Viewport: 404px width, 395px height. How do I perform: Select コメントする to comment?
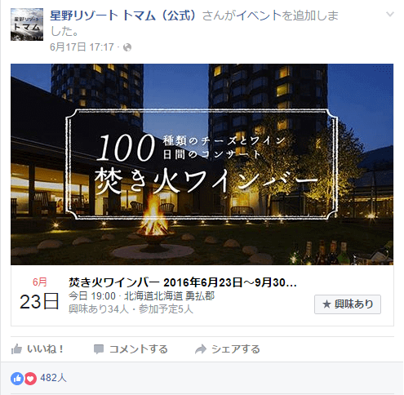click(138, 349)
